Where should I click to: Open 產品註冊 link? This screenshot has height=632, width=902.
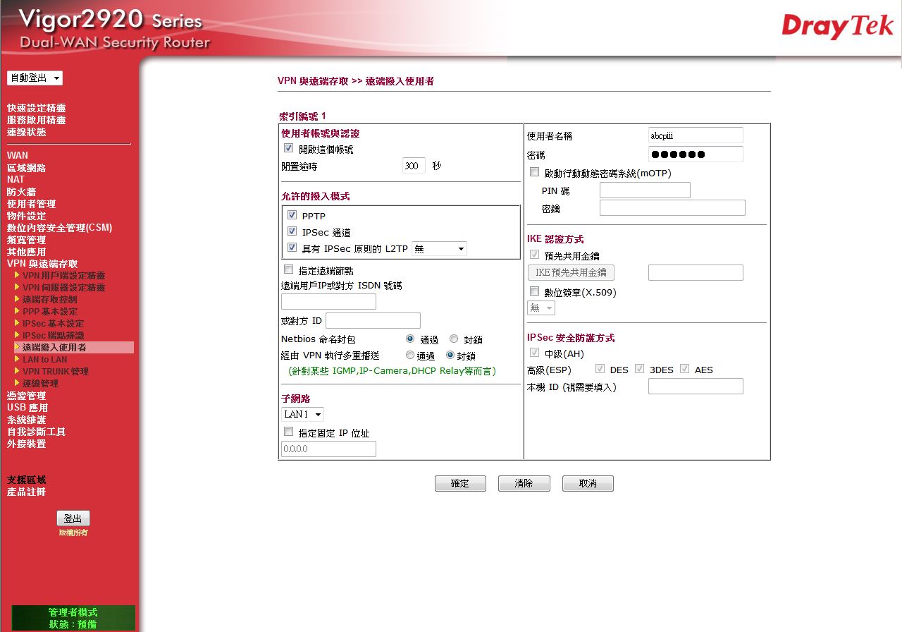[27, 492]
